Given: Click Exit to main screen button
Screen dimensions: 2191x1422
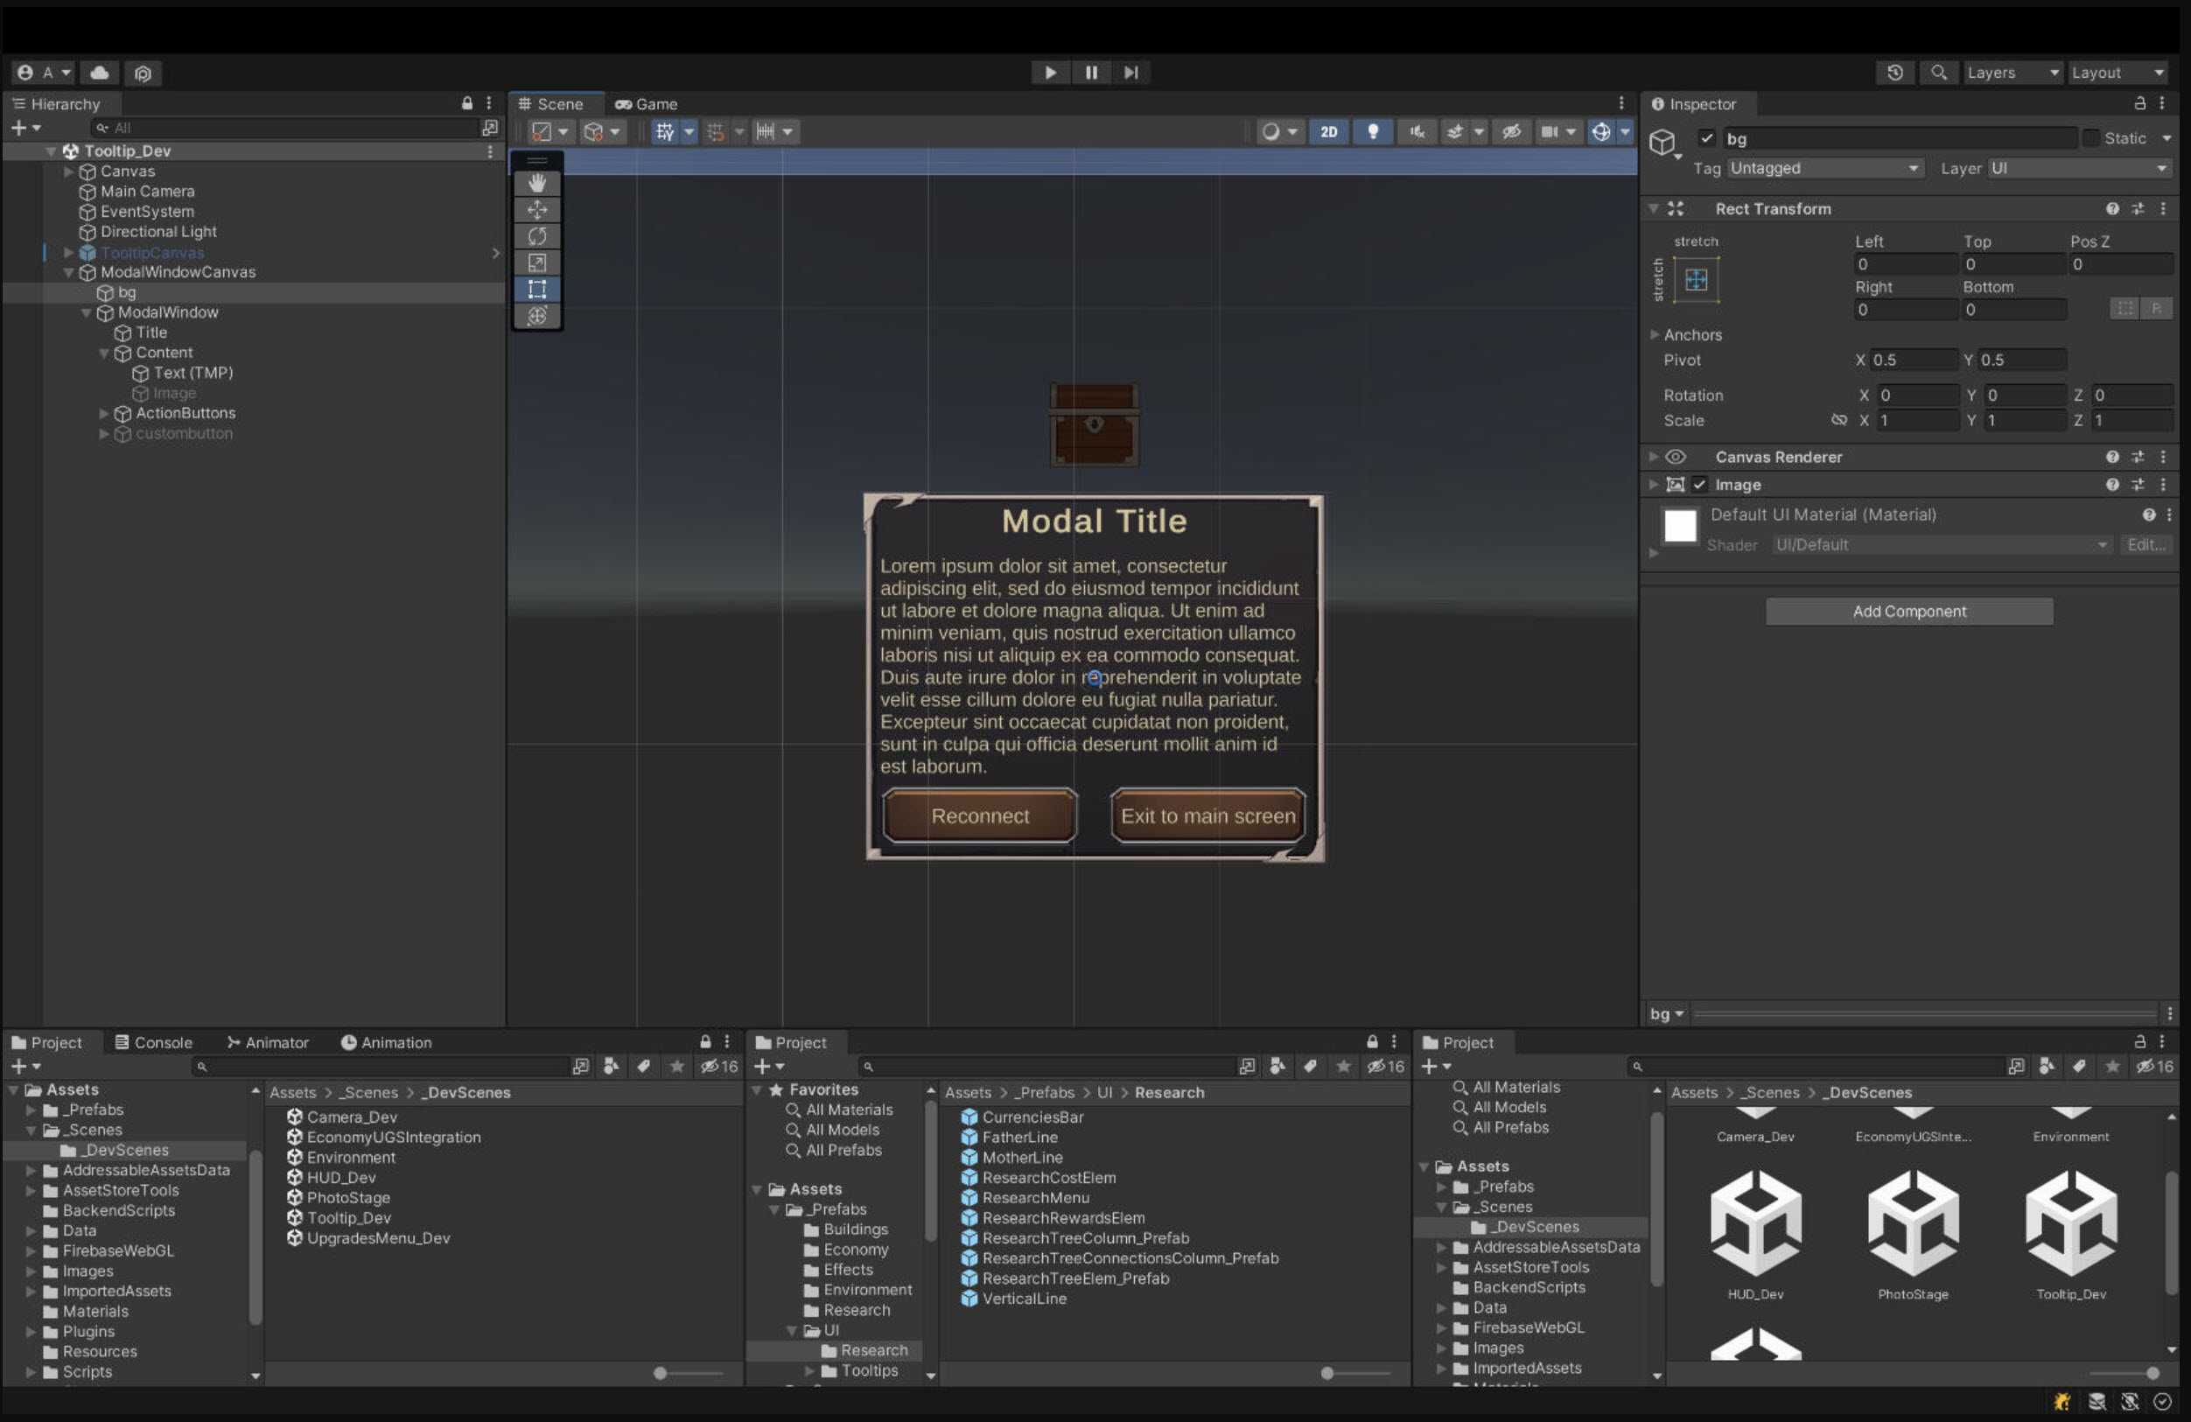Looking at the screenshot, I should pyautogui.click(x=1207, y=816).
